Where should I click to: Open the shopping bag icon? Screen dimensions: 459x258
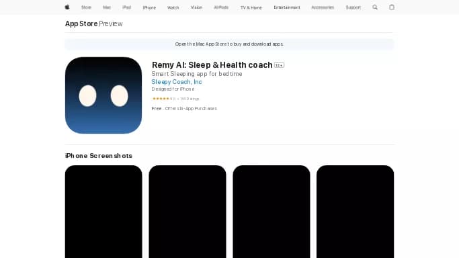(x=392, y=7)
